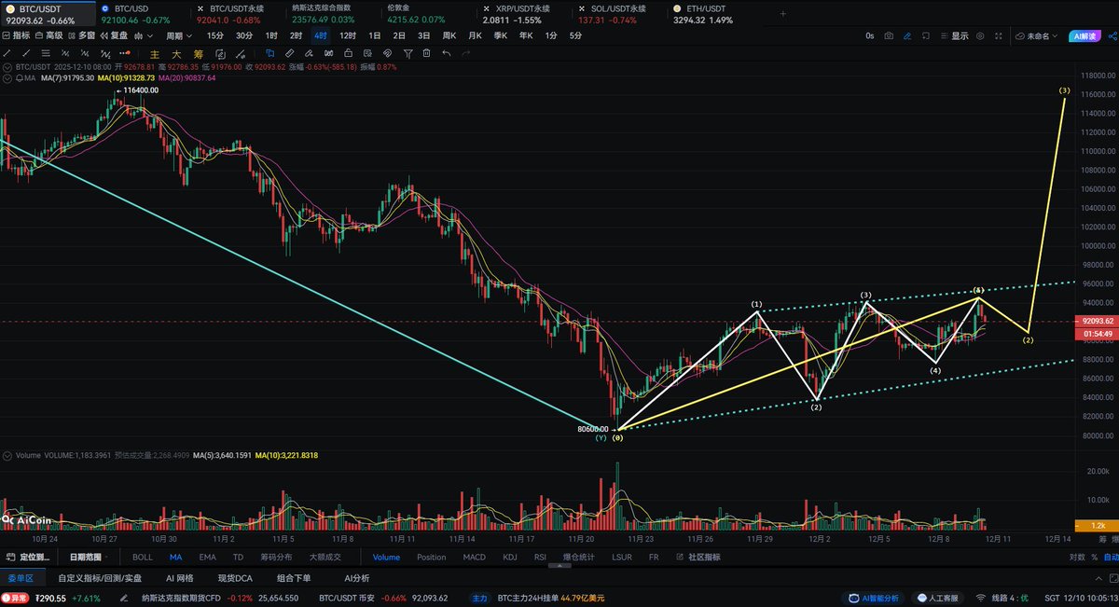This screenshot has height=607, width=1119.
Task: Toggle the drawing pencil mode
Action: pyautogui.click(x=907, y=35)
